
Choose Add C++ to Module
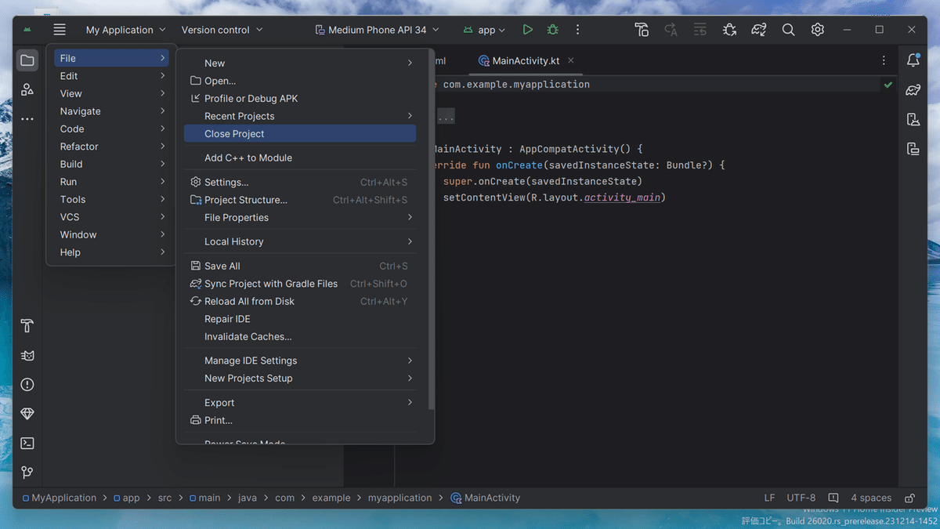[300, 158]
